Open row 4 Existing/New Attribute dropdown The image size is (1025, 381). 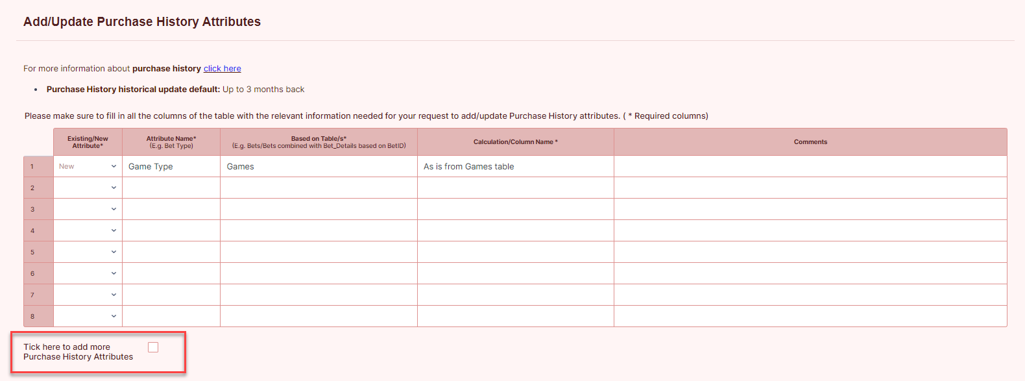[88, 230]
